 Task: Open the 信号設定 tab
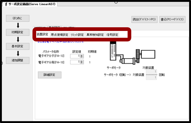click(112, 35)
